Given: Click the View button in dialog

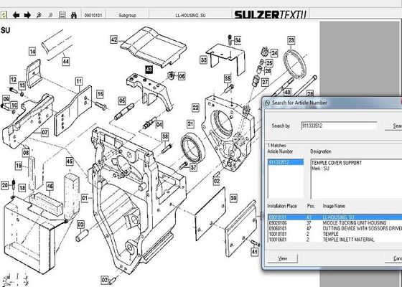Looking at the screenshot, I should pos(283,258).
